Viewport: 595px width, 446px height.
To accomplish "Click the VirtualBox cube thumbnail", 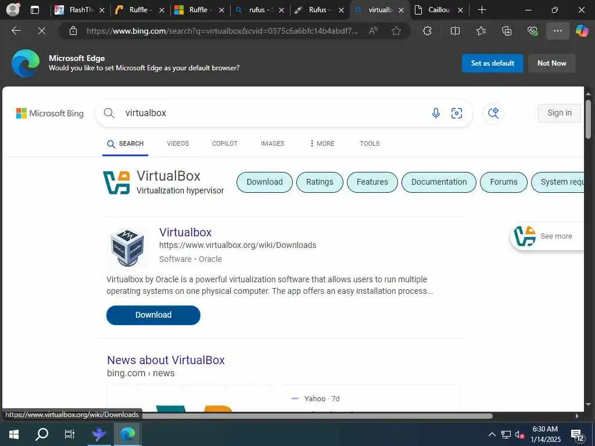I will pos(127,247).
